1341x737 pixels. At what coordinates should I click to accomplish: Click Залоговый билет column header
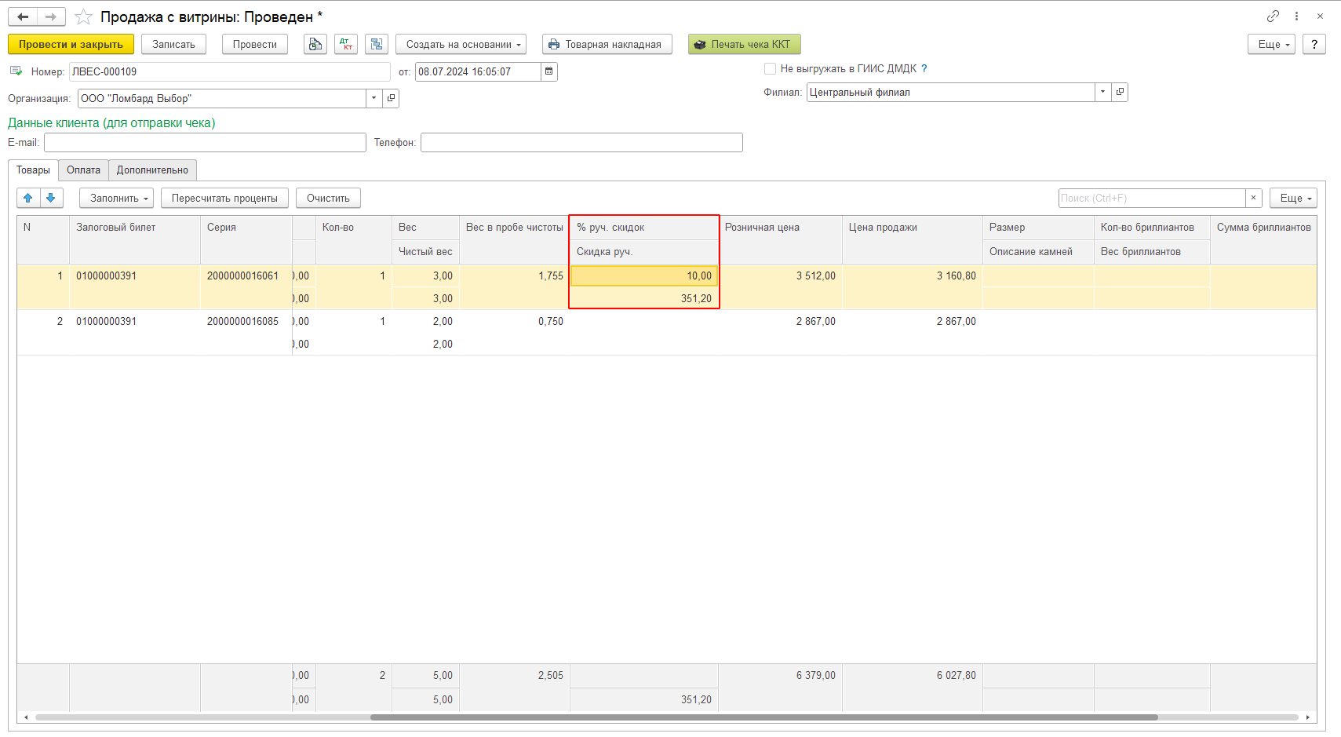(134, 239)
